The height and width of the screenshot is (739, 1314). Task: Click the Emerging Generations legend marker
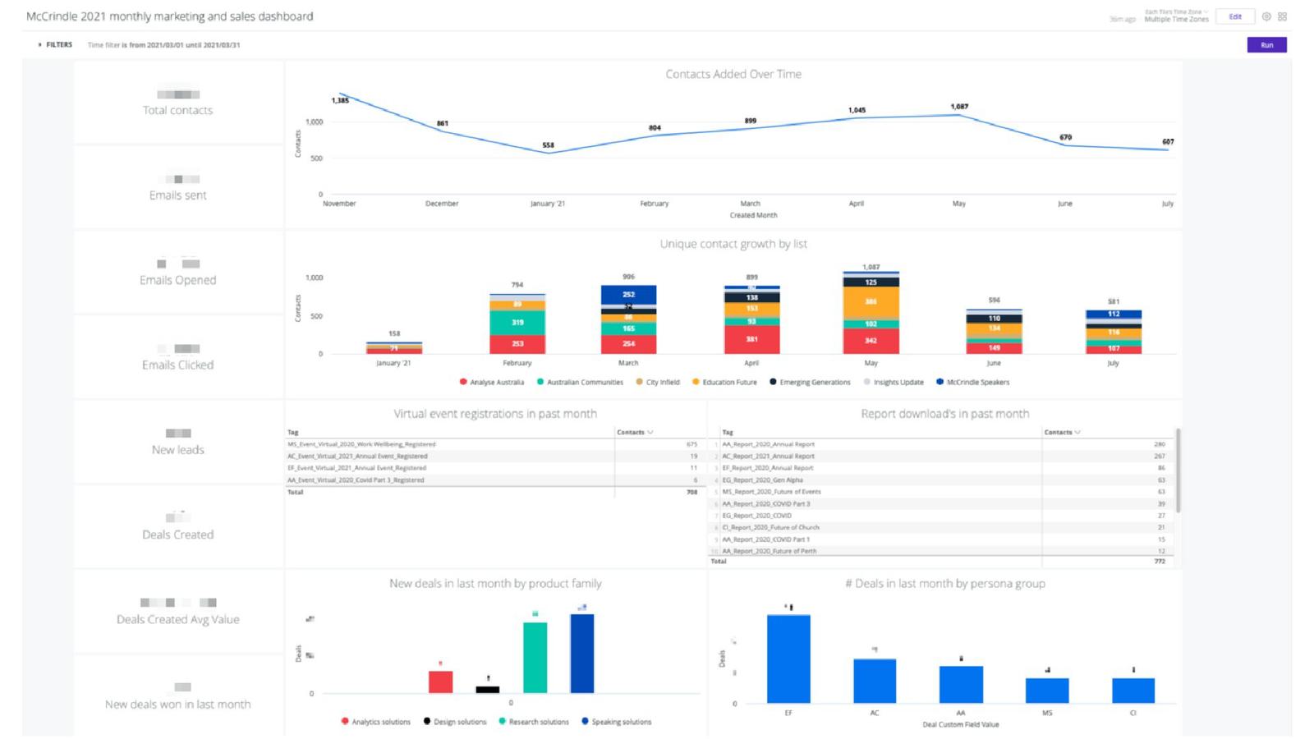[773, 382]
